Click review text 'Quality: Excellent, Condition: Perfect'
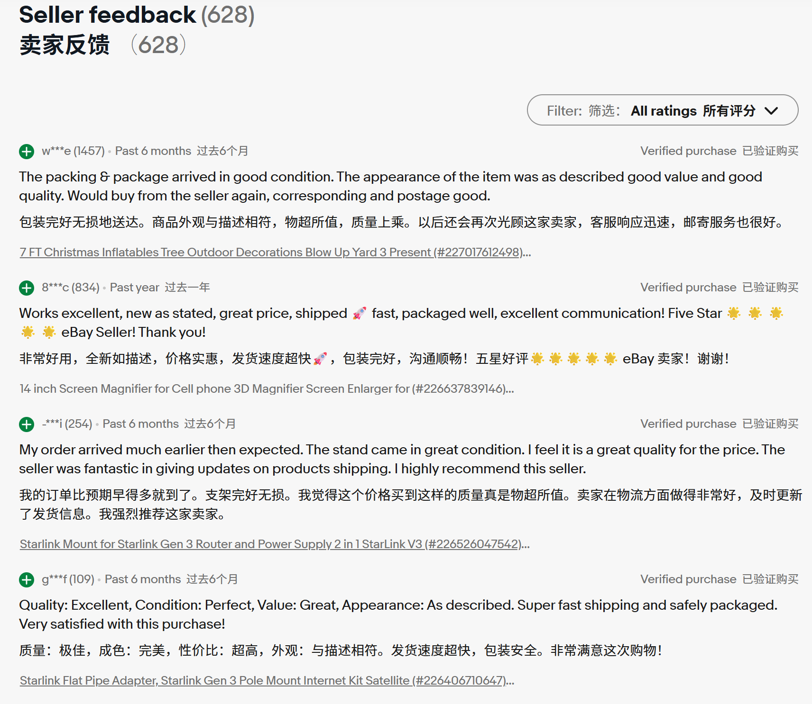The image size is (812, 704). point(398,614)
